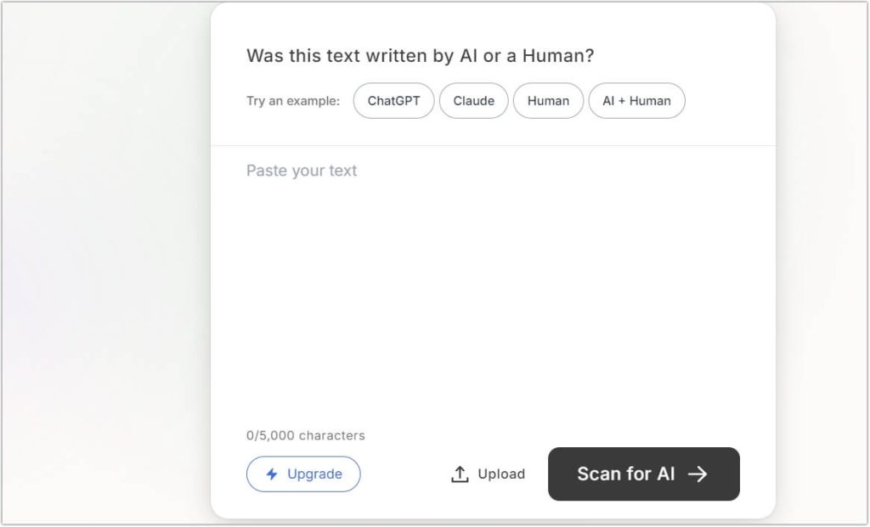Screen dimensions: 870x527
Task: Focus the Paste your text field
Action: point(302,171)
